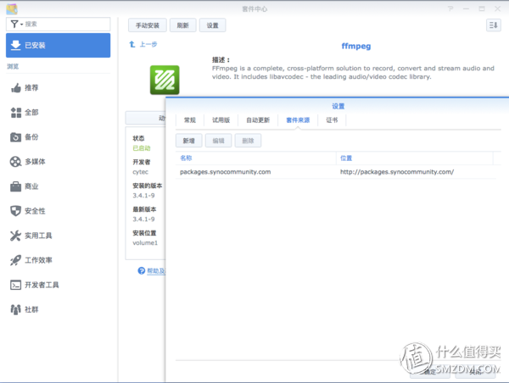Switch to the 常规 General tab
This screenshot has width=509, height=383.
pyautogui.click(x=190, y=120)
